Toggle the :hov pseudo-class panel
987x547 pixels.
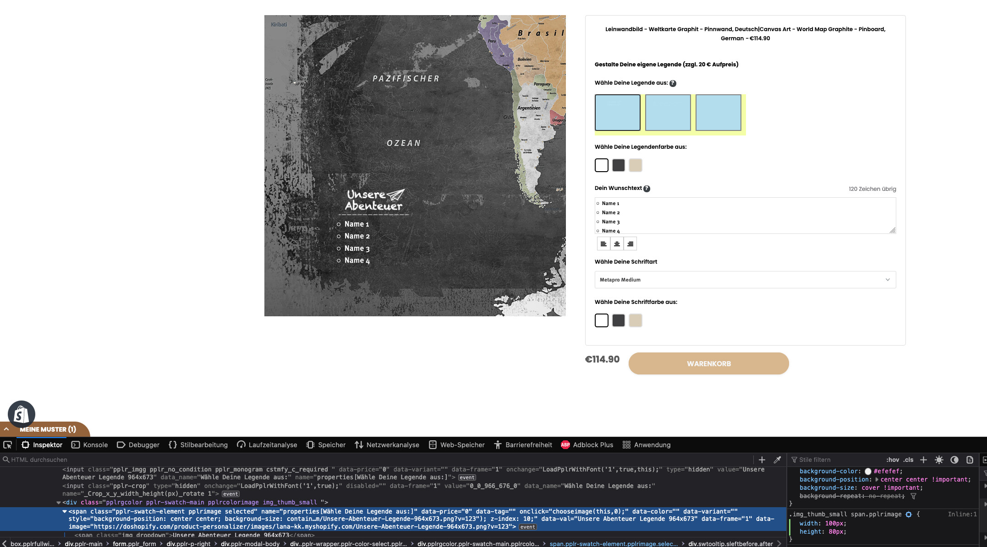click(892, 460)
